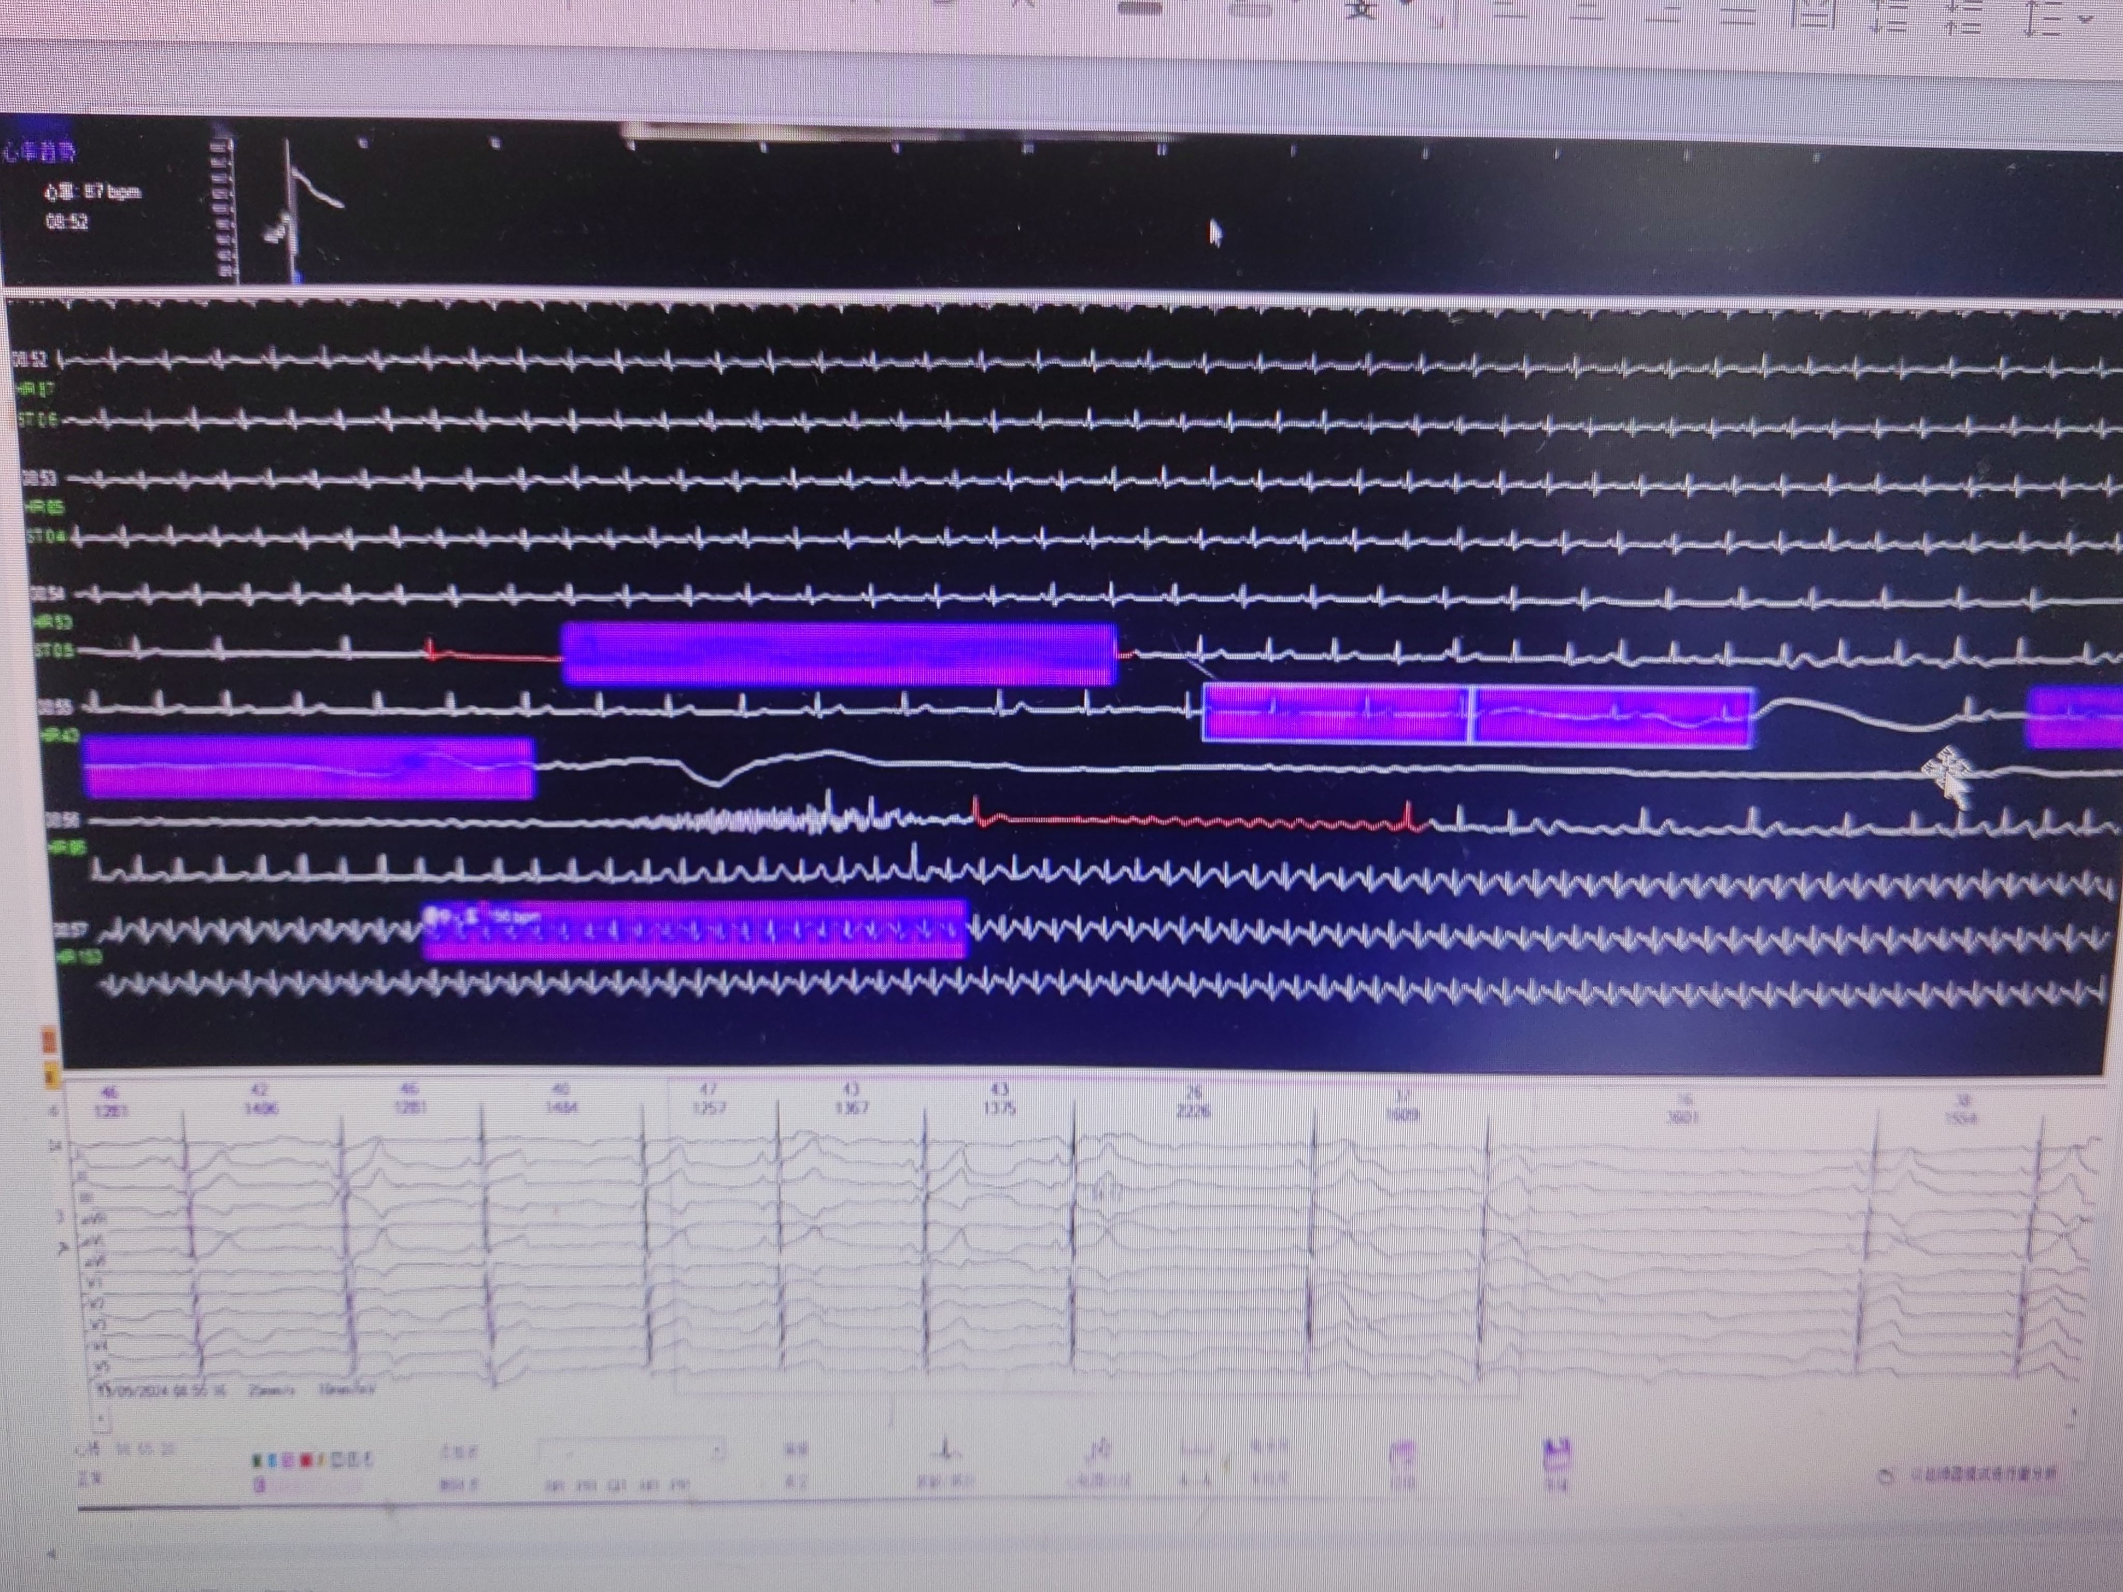Screen dimensions: 2123x1592
Task: Select the heart rate trend tab label
Action: tap(38, 152)
